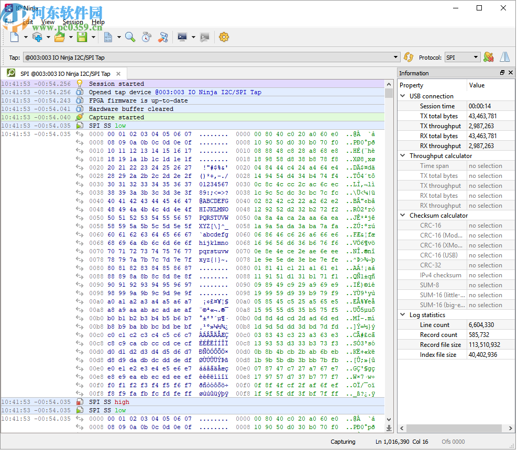Click the flip/mirror icon beside the capture button

(505, 58)
